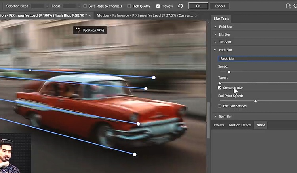Image resolution: width=297 pixels, height=173 pixels.
Task: Click the End Point Speed slider handle
Action: [255, 102]
